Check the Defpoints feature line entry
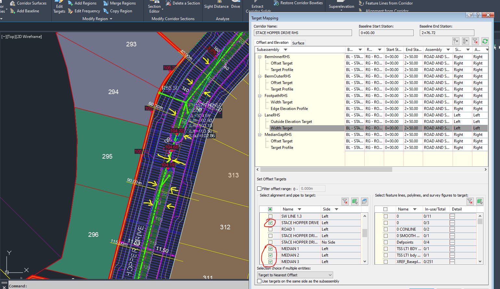This screenshot has width=500, height=289. [x=386, y=242]
